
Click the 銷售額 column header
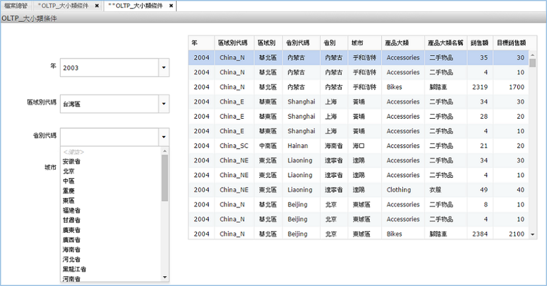[480, 43]
